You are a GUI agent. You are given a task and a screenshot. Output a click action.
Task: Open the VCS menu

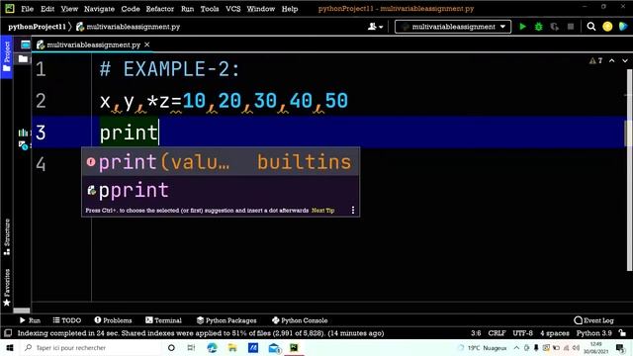coord(233,9)
